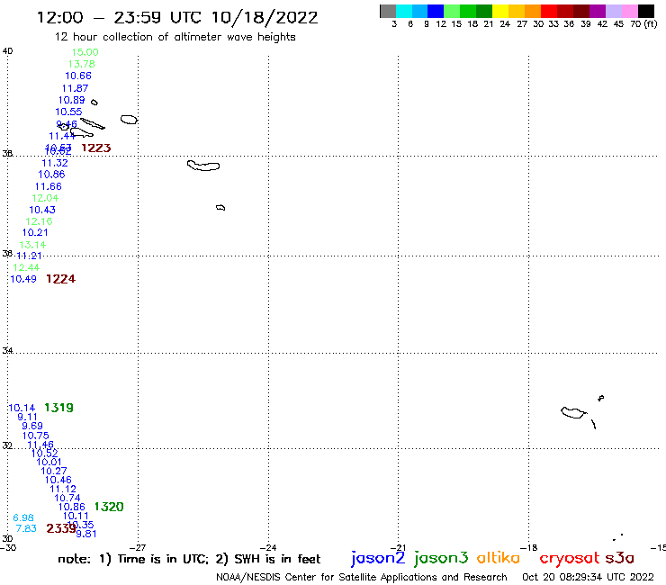
Task: Click the 12.44 wave height value
Action: click(26, 267)
